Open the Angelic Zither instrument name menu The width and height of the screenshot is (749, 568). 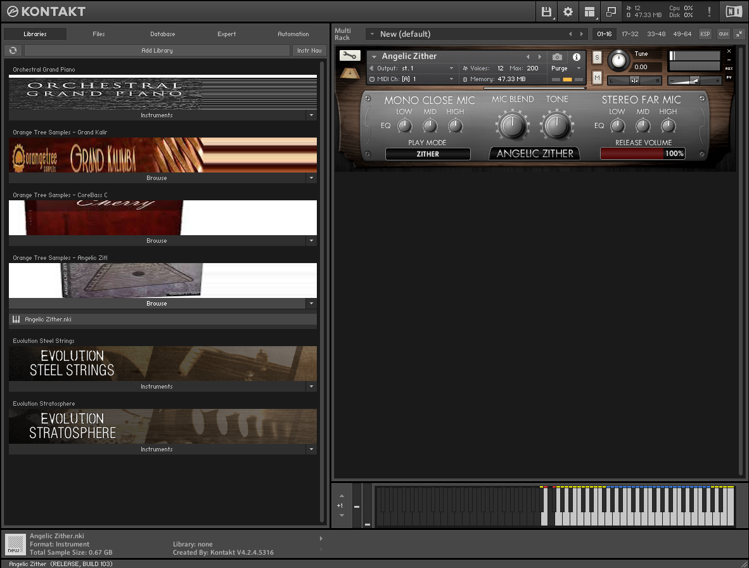(x=374, y=57)
